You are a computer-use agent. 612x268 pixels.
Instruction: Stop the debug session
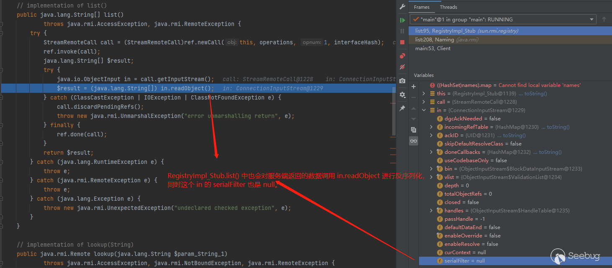pos(402,42)
